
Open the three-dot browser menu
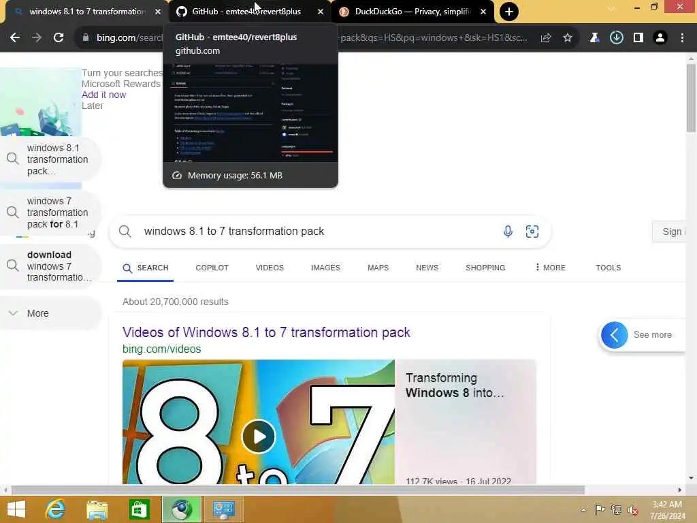point(682,38)
